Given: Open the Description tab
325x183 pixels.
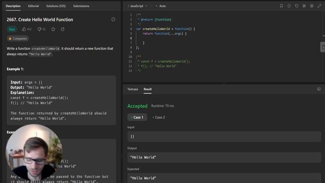Looking at the screenshot, I should coord(13,6).
